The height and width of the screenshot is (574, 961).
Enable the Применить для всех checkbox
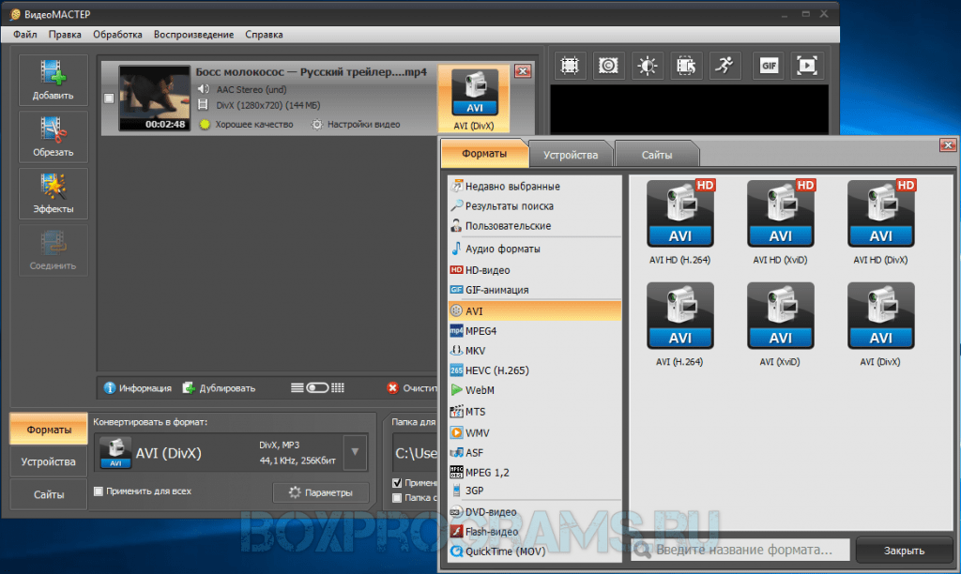(99, 491)
